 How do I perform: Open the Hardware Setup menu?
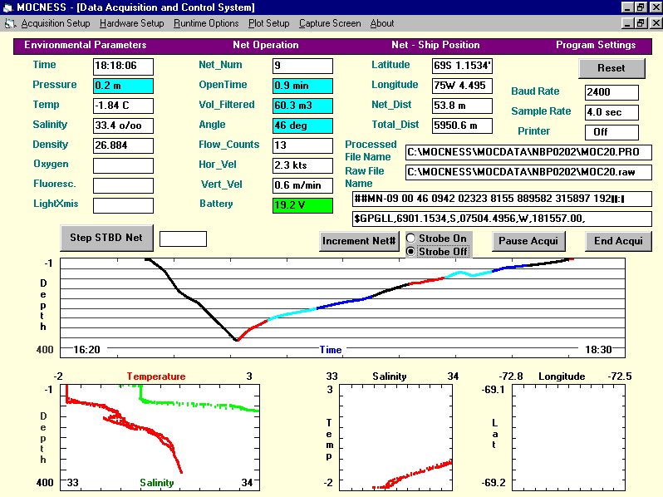click(x=131, y=23)
